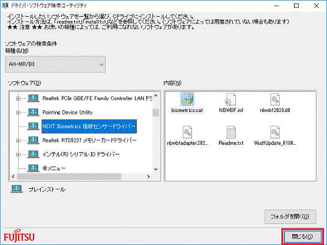This screenshot has width=327, height=245.
Task: Click the nbwbf2020.dll file name
Action: point(275,110)
